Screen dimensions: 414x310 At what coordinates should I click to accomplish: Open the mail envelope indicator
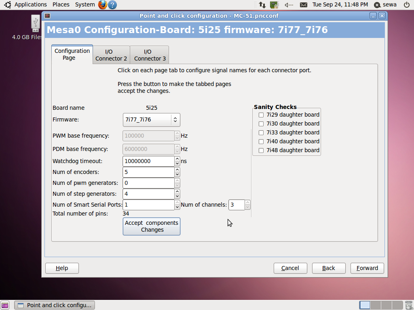[x=304, y=5]
